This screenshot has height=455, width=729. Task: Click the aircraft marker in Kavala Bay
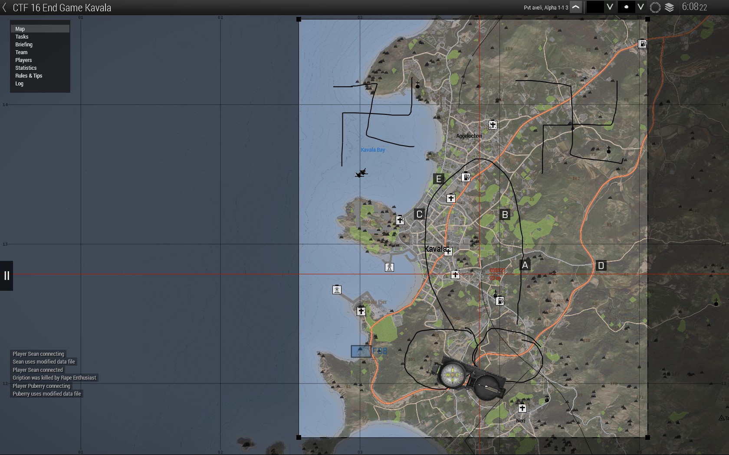[361, 173]
